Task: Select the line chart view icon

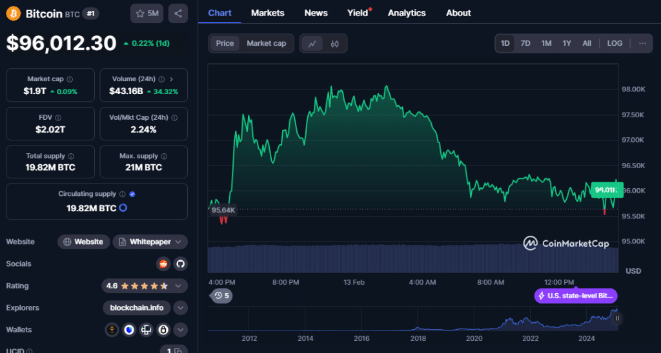Action: click(312, 43)
